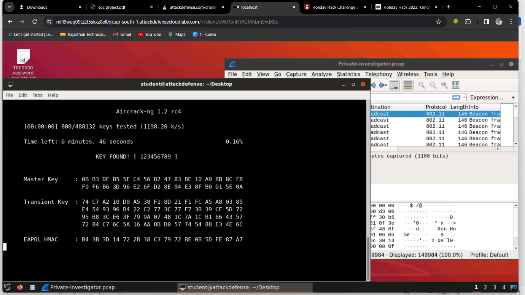525x295 pixels.
Task: Open the terminal Tabs menu
Action: (37, 95)
